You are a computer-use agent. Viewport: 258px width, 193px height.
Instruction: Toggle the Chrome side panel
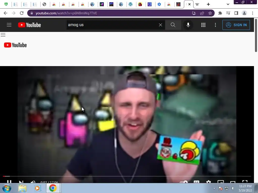tap(236, 13)
